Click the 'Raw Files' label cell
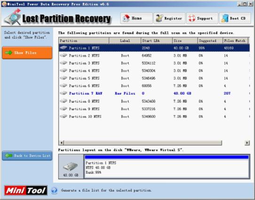This screenshot has height=200, width=255. click(125, 93)
